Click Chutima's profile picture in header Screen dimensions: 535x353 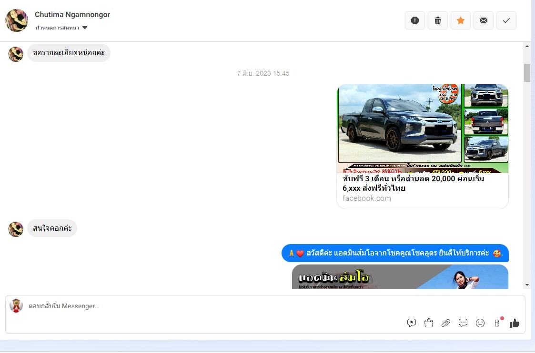[x=17, y=20]
